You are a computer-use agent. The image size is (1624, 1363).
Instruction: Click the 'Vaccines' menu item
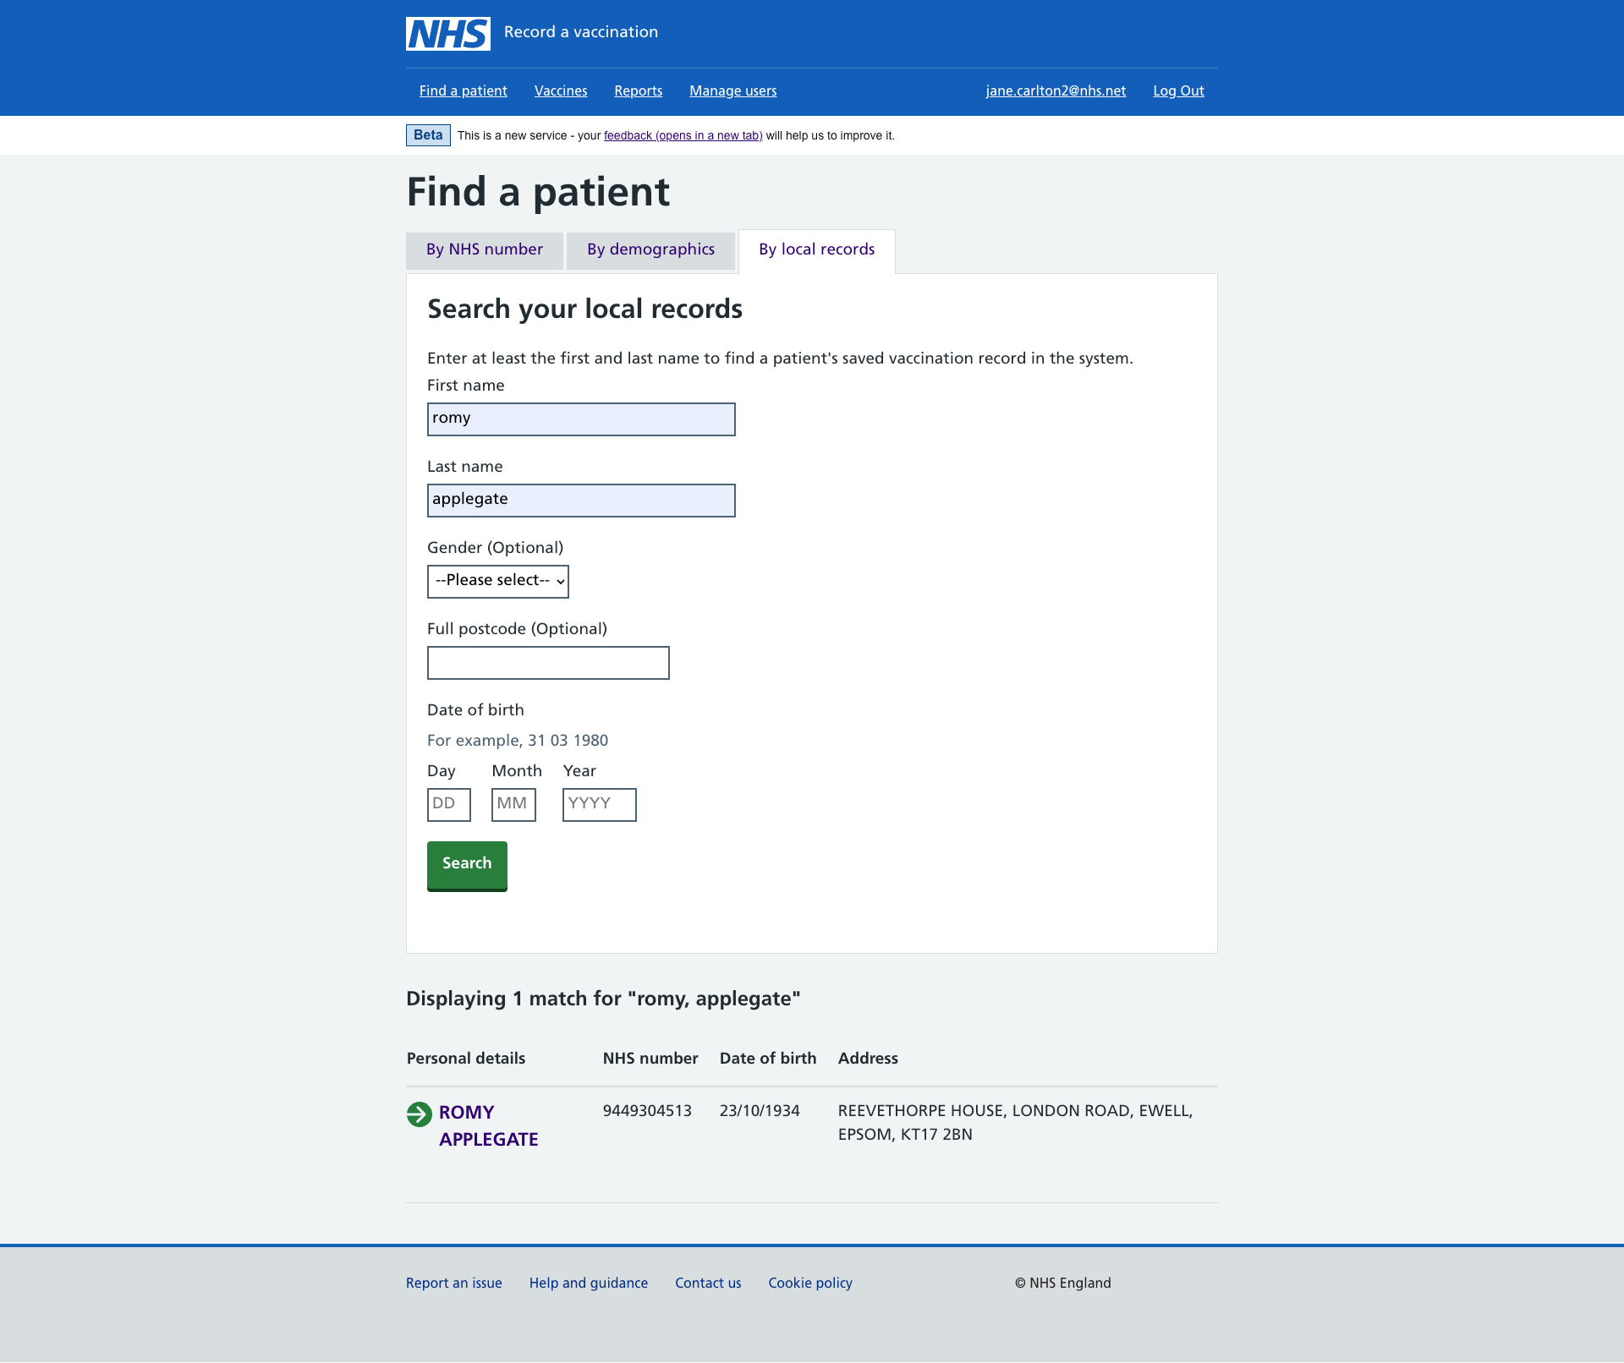pyautogui.click(x=561, y=90)
